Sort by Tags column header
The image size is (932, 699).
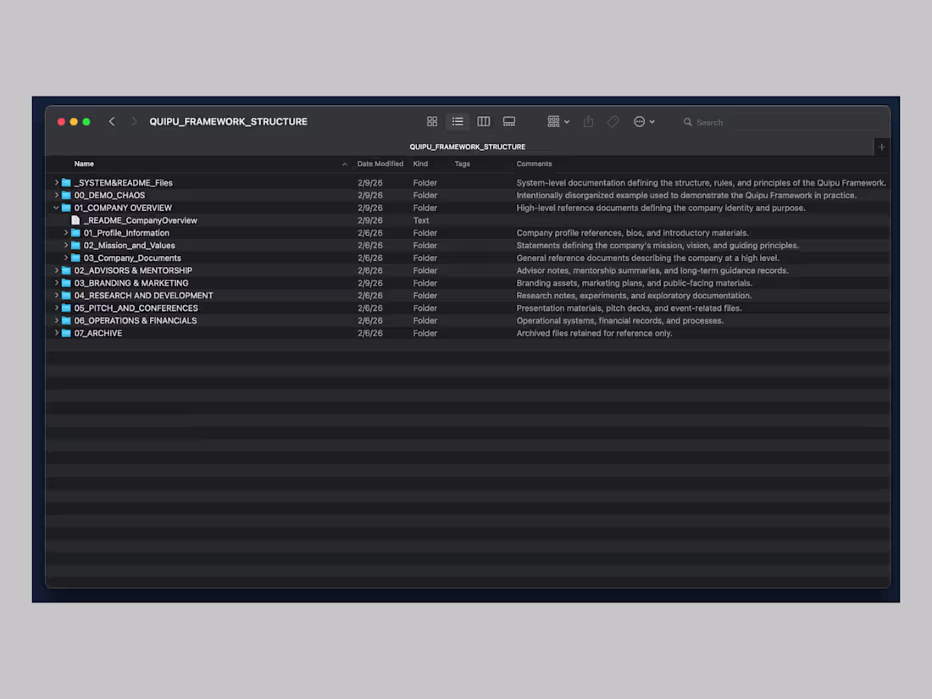463,164
